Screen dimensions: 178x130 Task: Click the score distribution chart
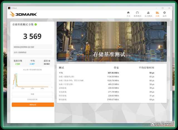[x=33, y=81]
